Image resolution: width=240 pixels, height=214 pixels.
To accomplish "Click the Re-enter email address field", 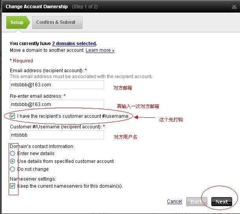I will (57, 104).
